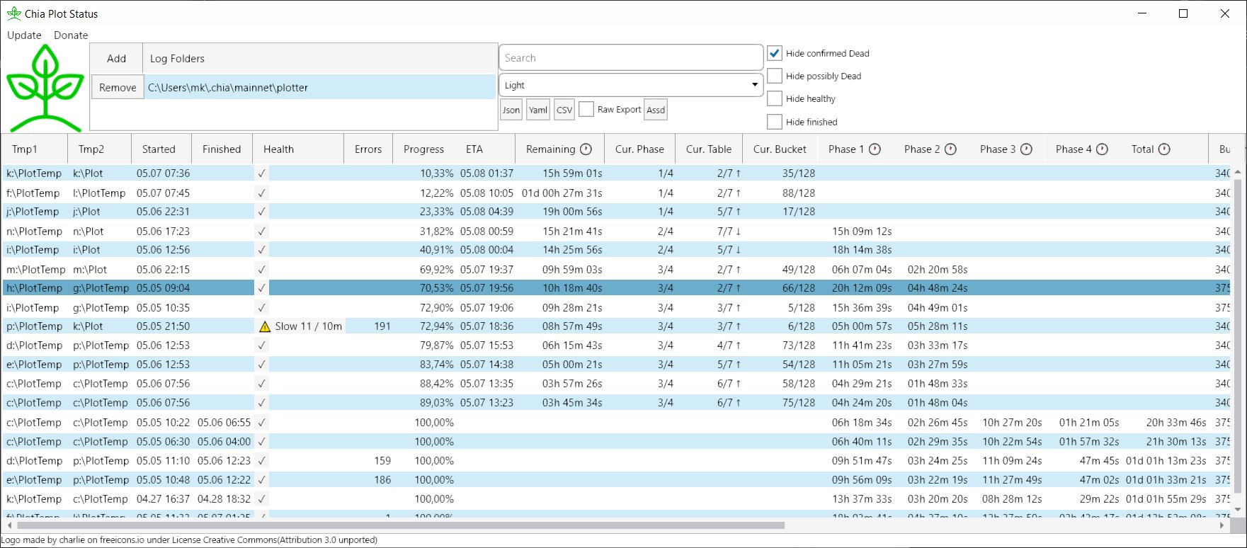Sort by the Health column header
1247x548 pixels.
tap(298, 149)
